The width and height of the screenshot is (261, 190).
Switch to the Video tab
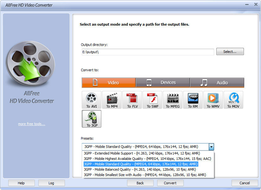pos(109,83)
